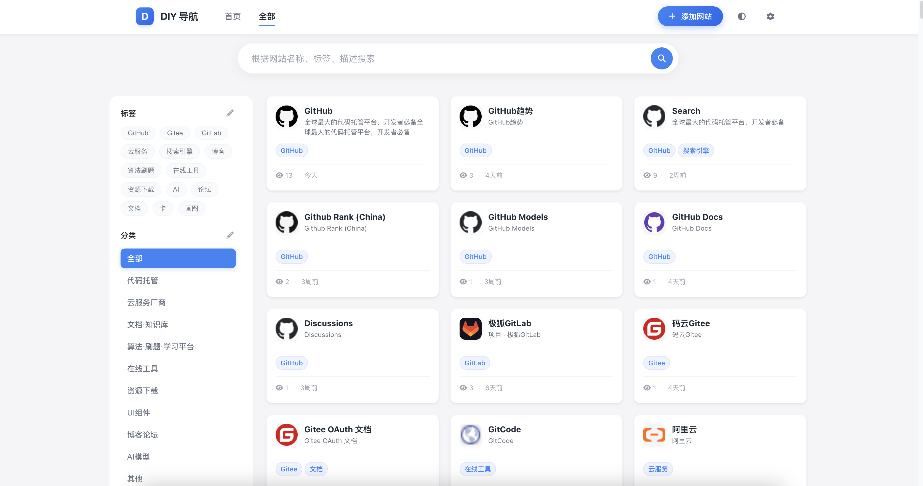This screenshot has height=486, width=923.
Task: Click the 码云Gitee red G icon
Action: [654, 328]
